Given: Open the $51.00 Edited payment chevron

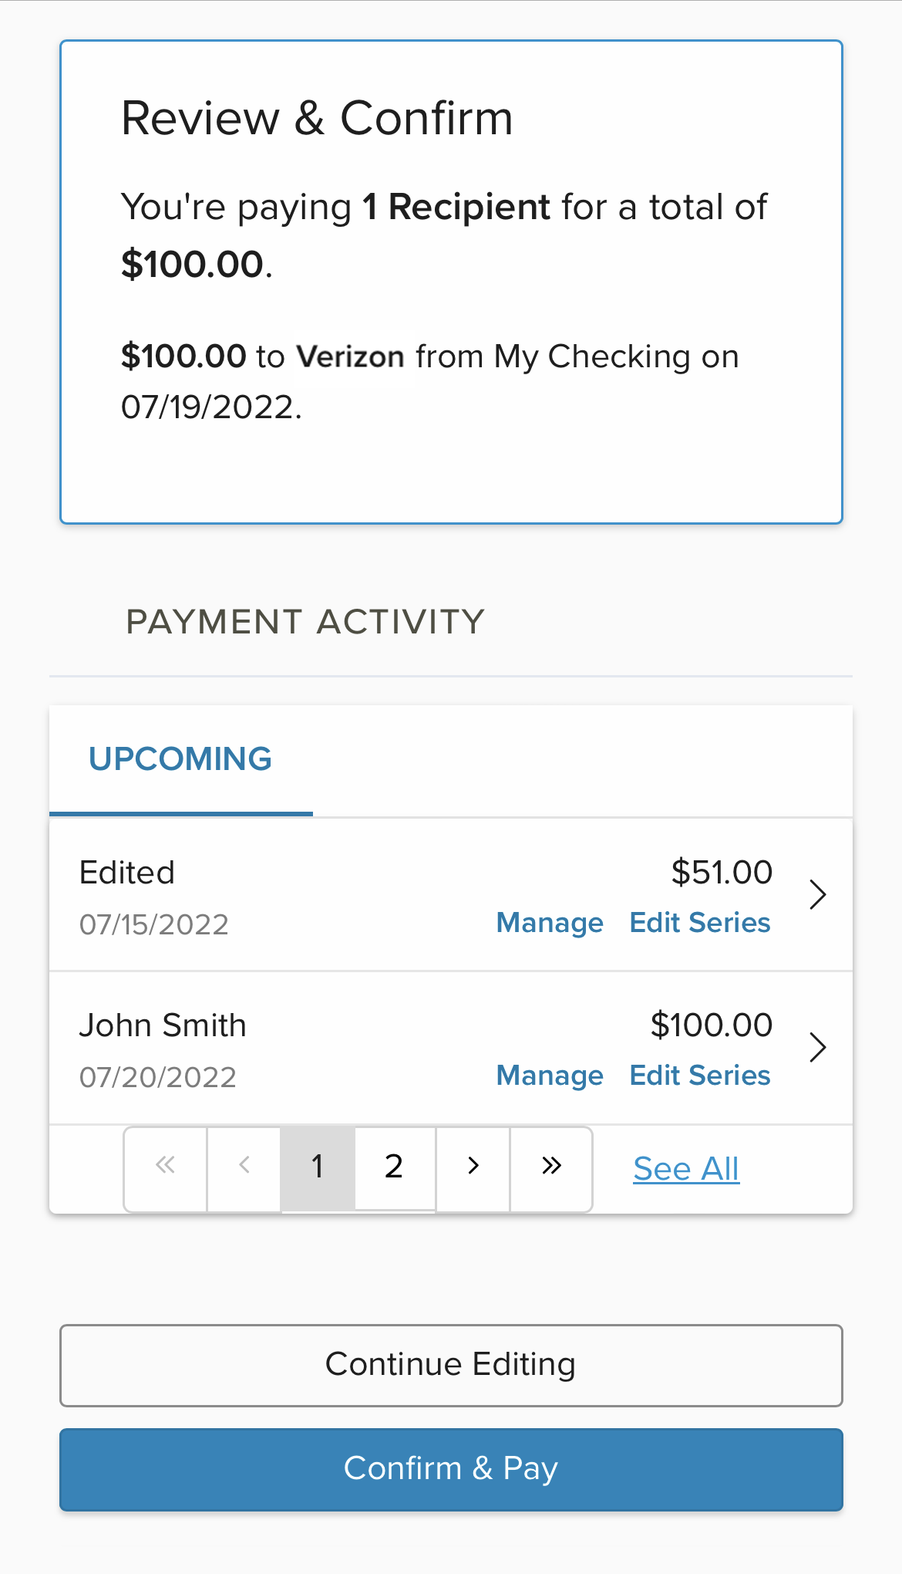Looking at the screenshot, I should click(817, 895).
